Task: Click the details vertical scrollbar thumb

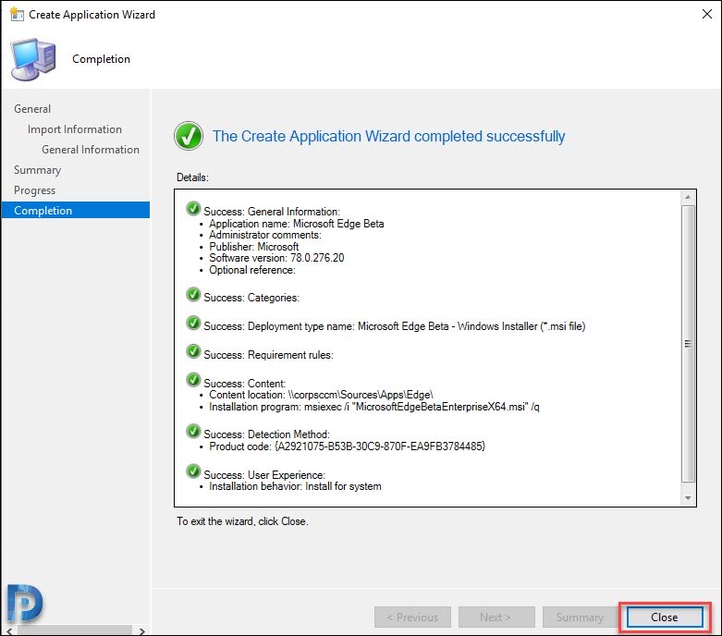Action: coord(688,344)
